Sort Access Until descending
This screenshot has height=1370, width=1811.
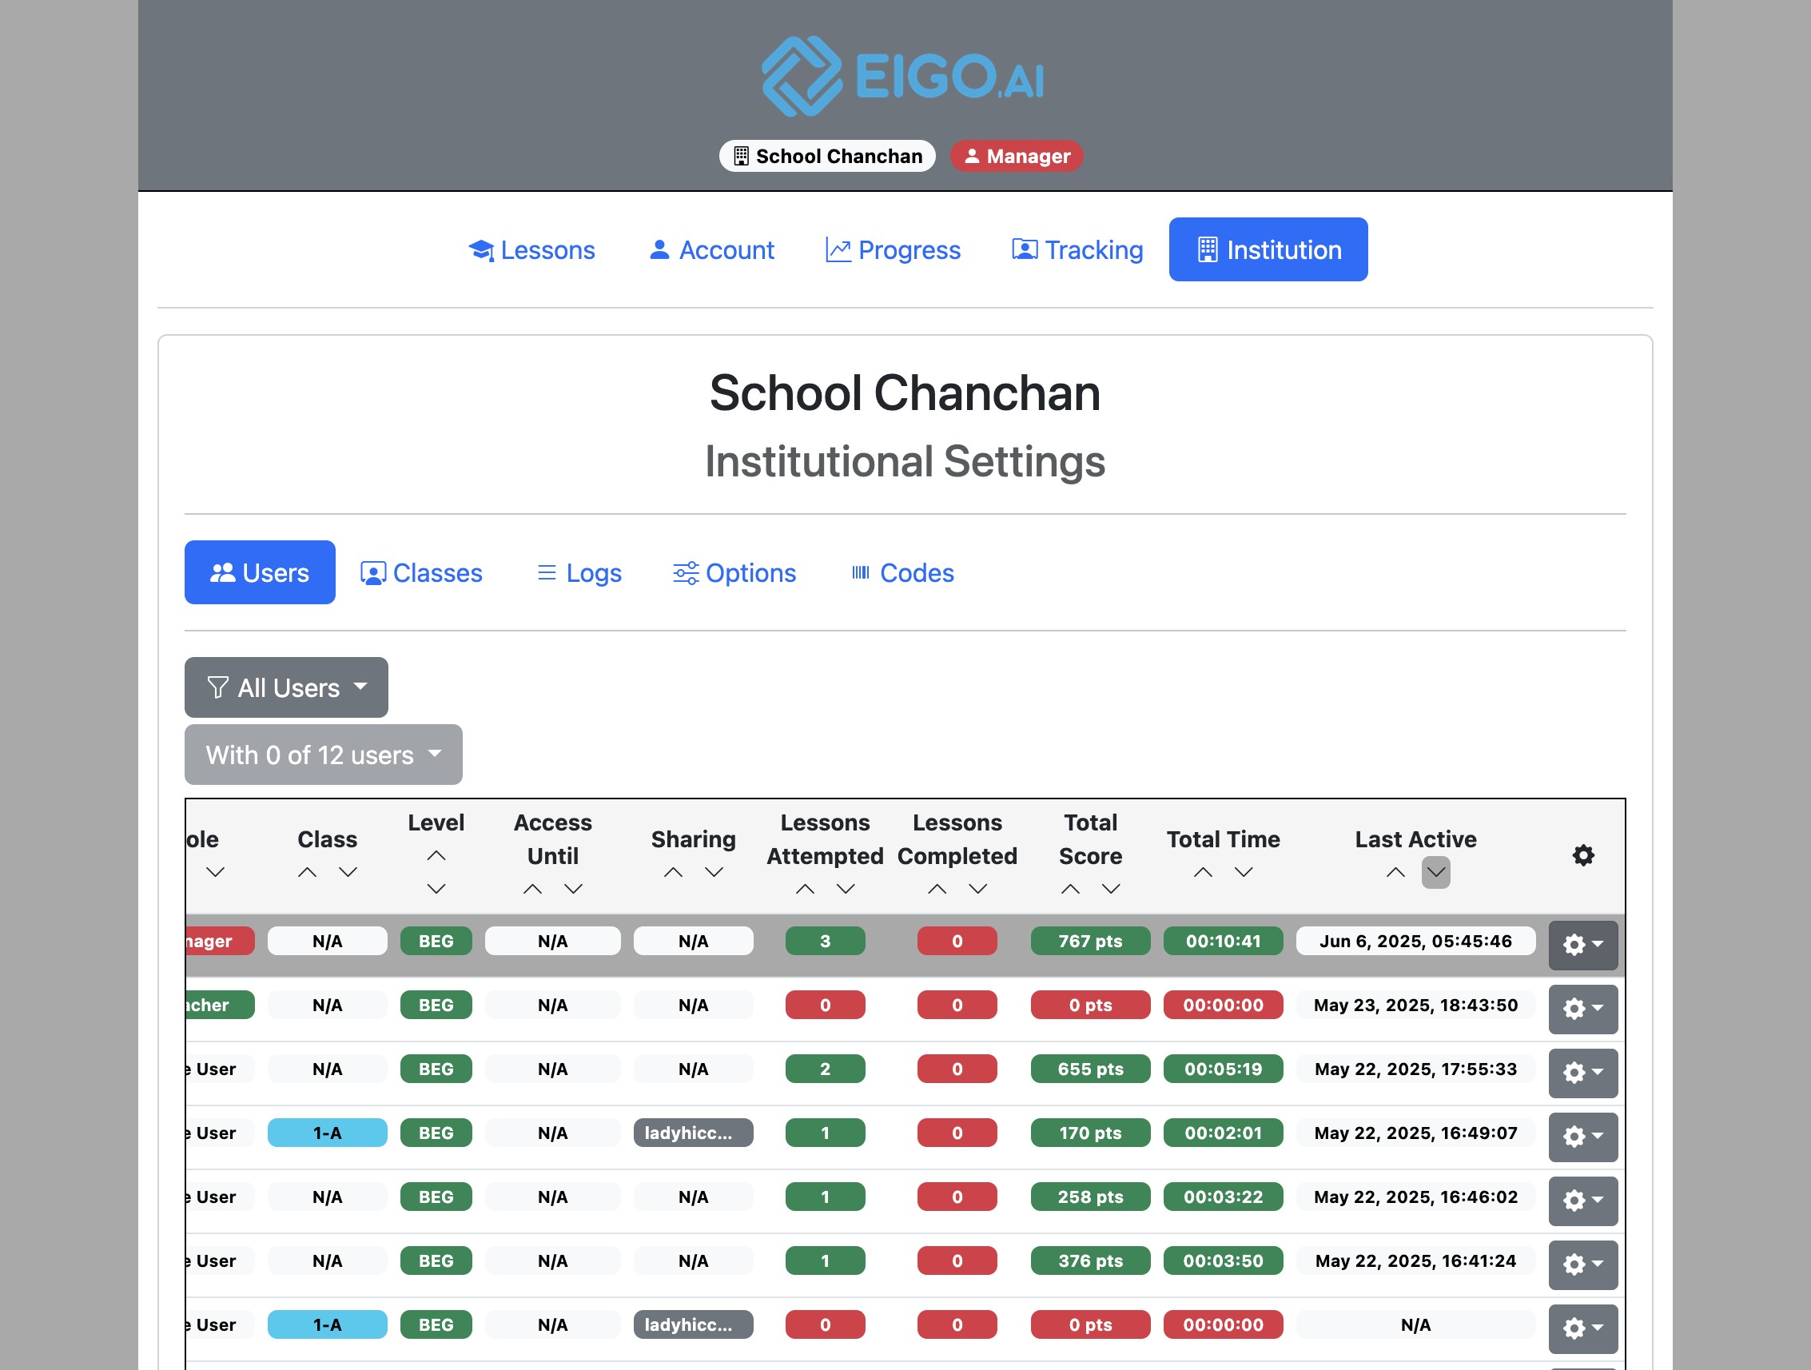coord(574,889)
